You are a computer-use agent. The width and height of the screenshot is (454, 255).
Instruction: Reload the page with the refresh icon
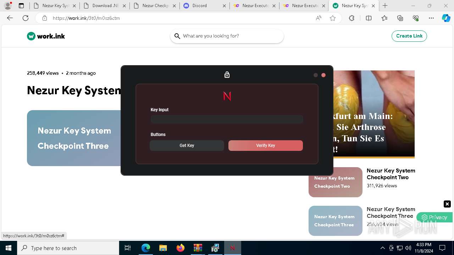pyautogui.click(x=26, y=18)
